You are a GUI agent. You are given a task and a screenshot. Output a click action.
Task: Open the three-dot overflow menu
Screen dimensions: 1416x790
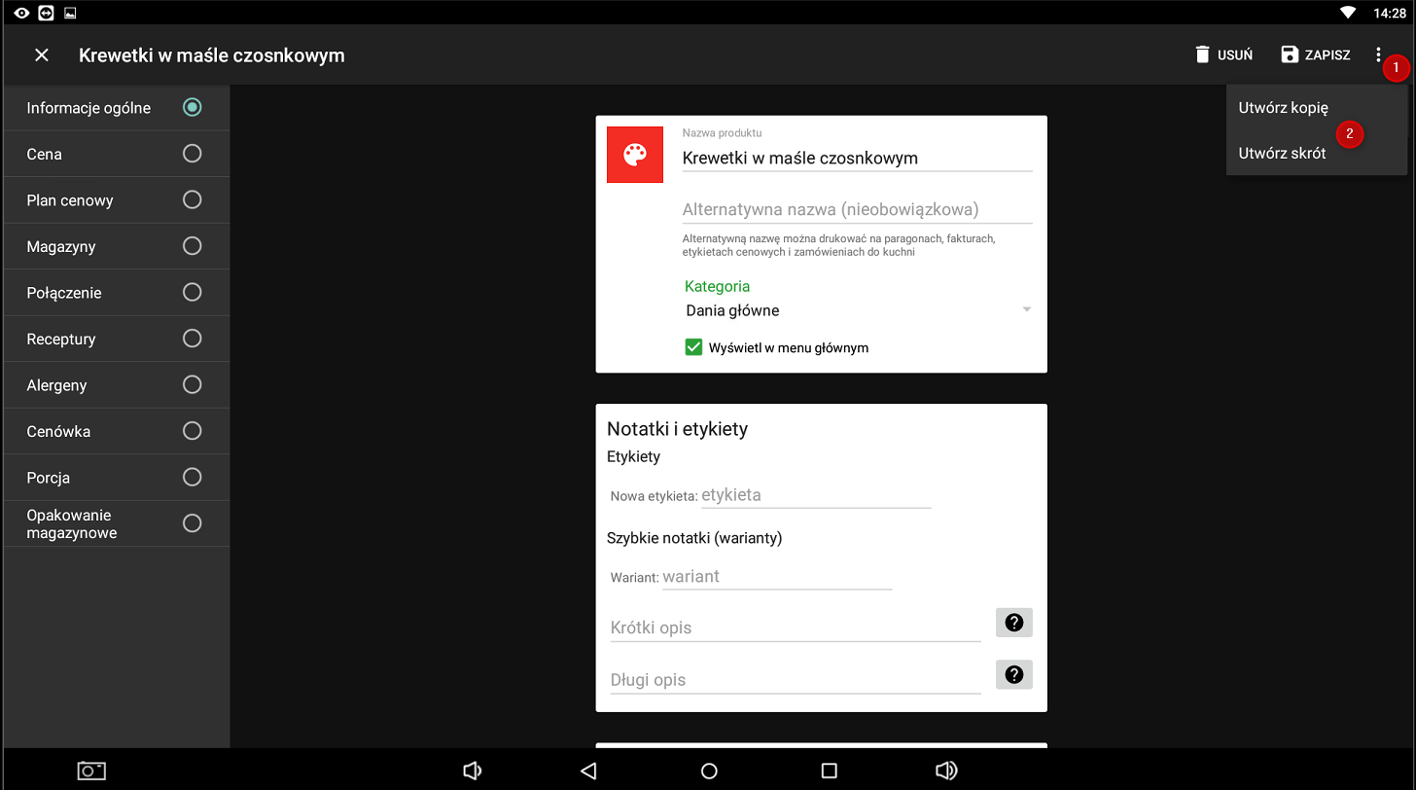coord(1378,54)
